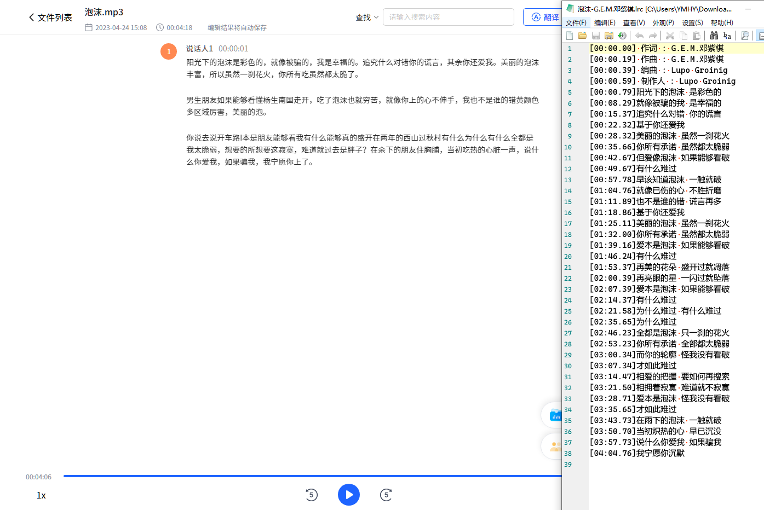This screenshot has width=764, height=510.
Task: Click the line [00:57.78]早该知道泡沫 一触就破
Action: point(655,179)
